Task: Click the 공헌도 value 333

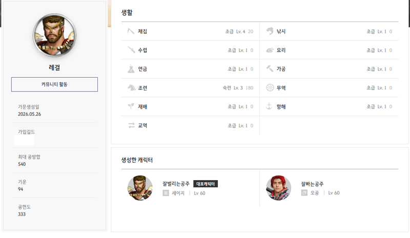Action: click(22, 214)
